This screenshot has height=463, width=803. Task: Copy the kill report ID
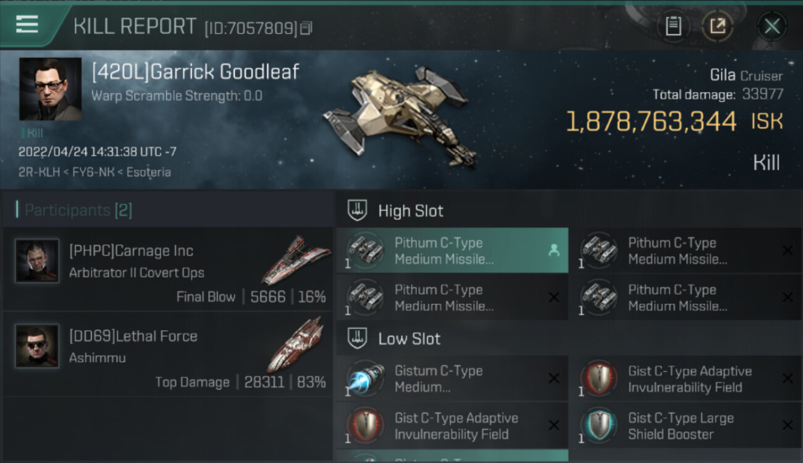pos(306,28)
